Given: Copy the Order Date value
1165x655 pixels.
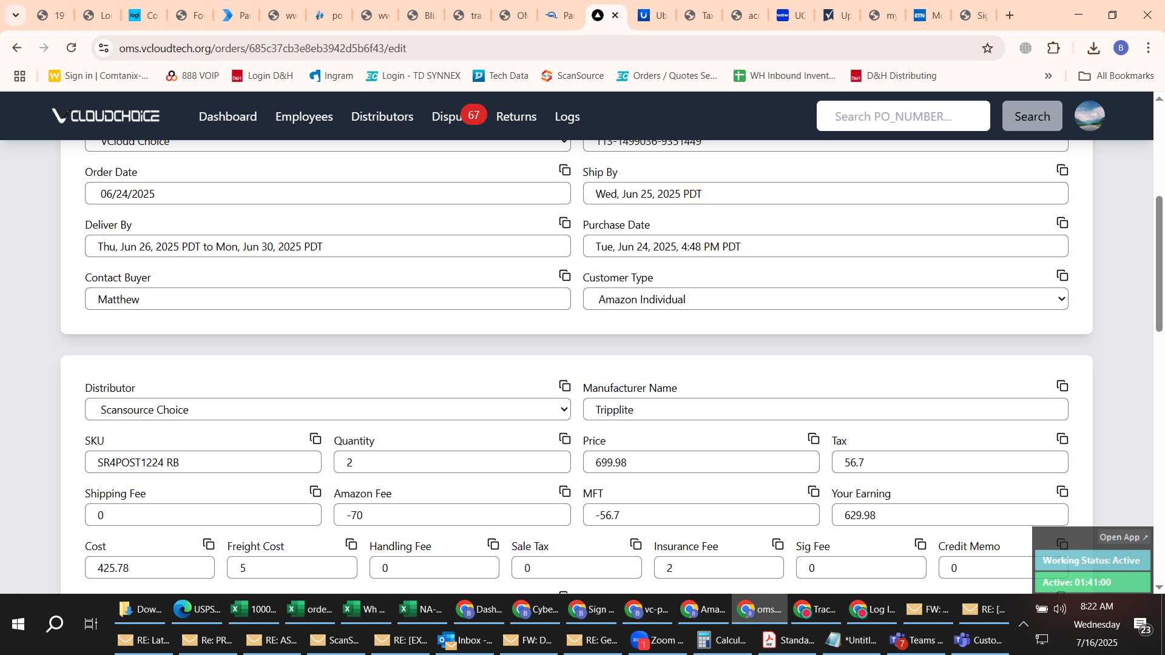Looking at the screenshot, I should (565, 170).
